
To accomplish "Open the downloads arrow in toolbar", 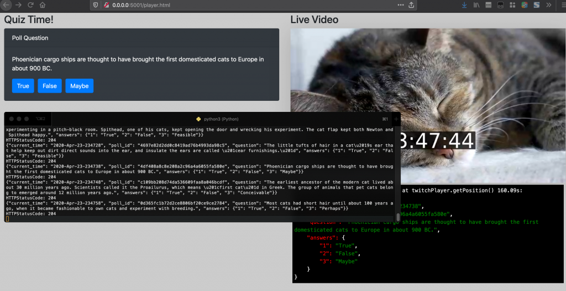I will click(x=464, y=5).
